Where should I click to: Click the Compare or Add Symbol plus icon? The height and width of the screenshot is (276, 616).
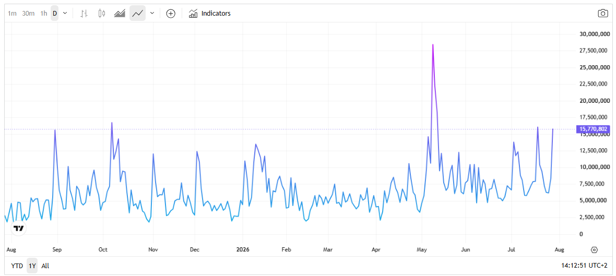pos(171,14)
